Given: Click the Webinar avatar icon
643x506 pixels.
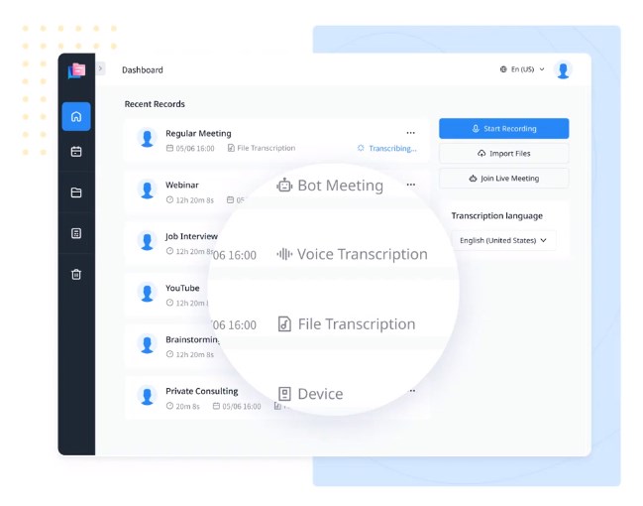Looking at the screenshot, I should pos(147,190).
